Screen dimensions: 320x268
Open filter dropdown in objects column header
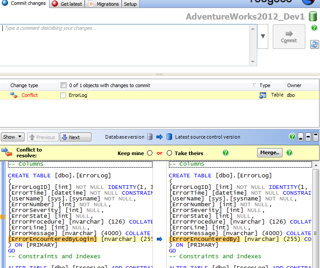(x=254, y=85)
